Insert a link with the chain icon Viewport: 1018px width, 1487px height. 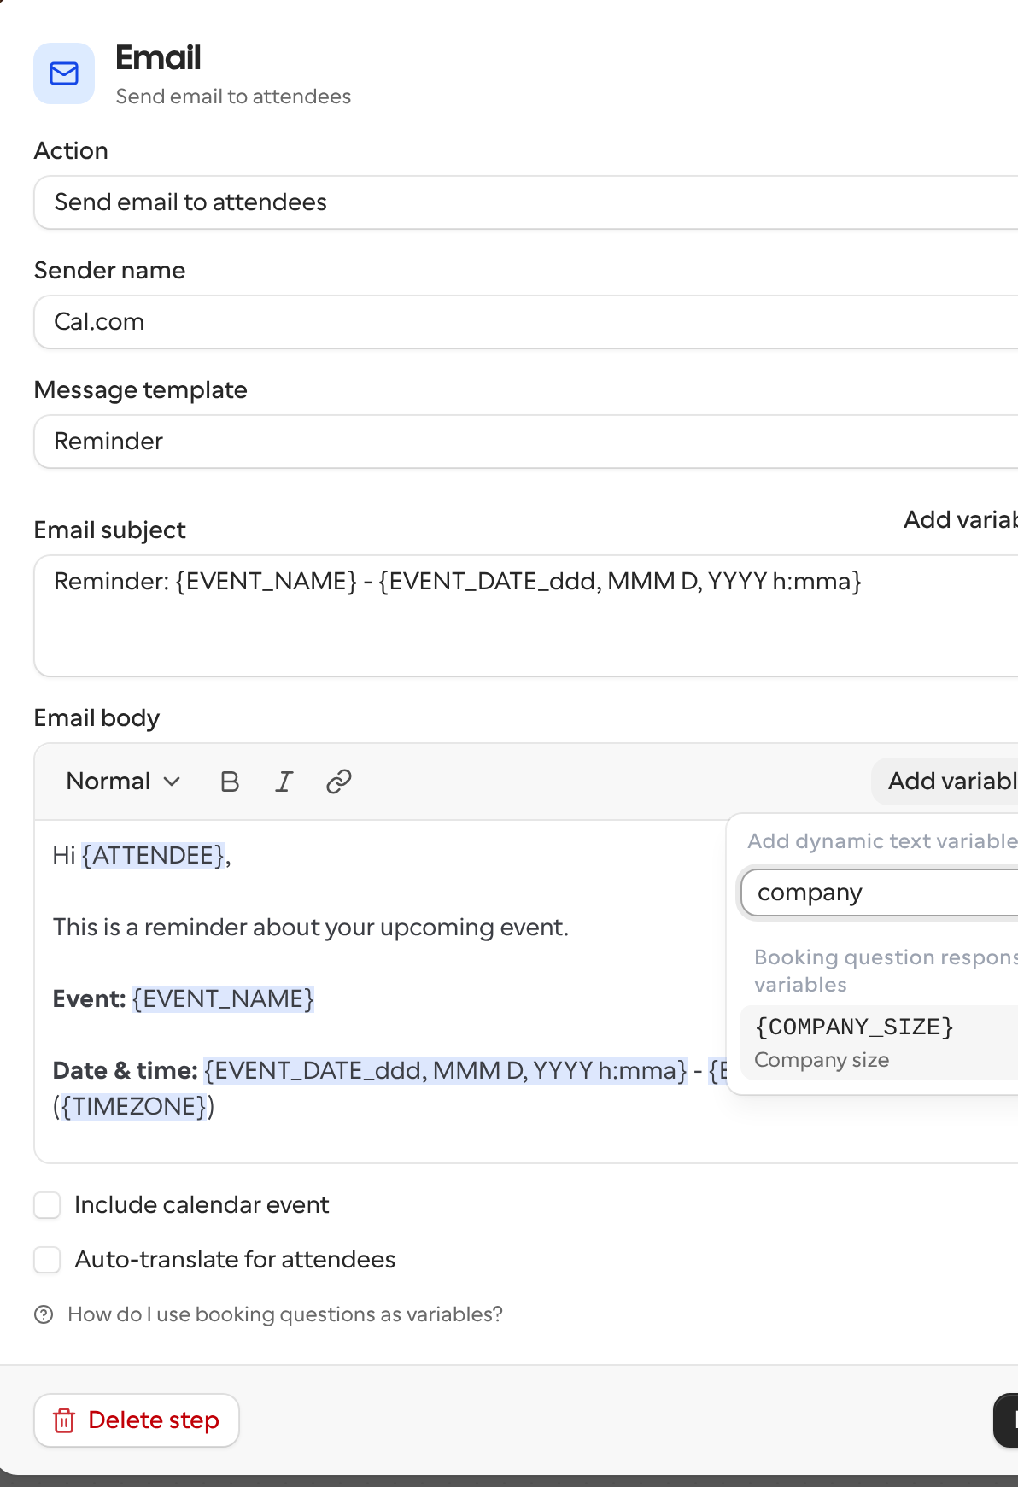click(x=339, y=782)
